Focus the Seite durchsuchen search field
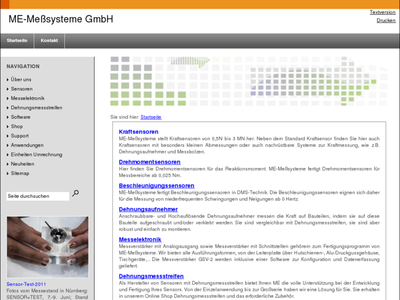The image size is (400, 300). (x=38, y=196)
